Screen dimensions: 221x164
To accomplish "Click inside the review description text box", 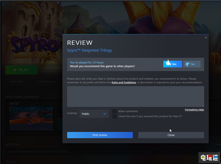I will click(x=136, y=97).
